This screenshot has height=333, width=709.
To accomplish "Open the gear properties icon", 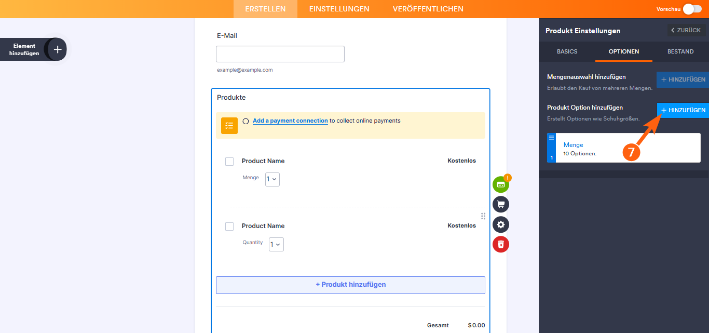I will coord(501,224).
